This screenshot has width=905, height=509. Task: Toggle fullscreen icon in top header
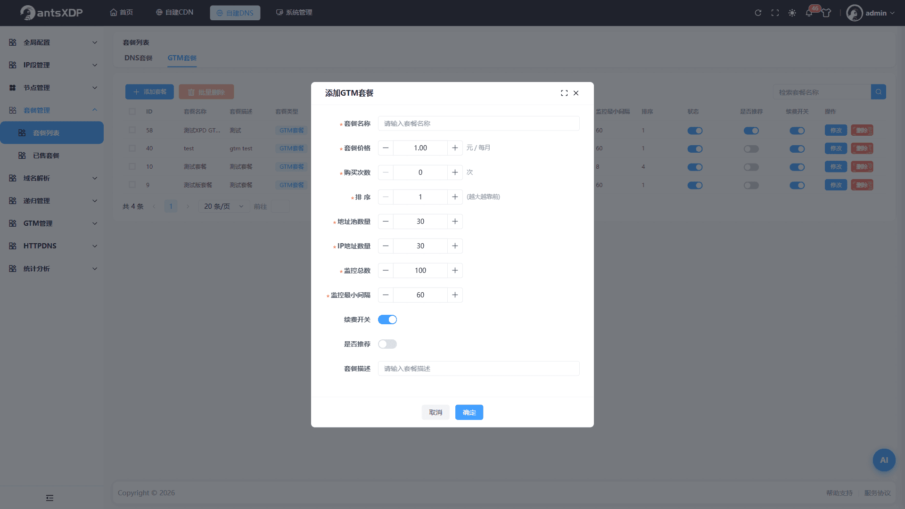[x=775, y=13]
